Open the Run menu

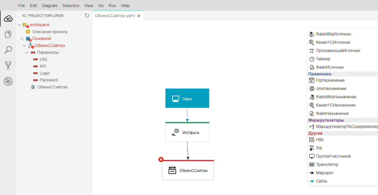coord(112,6)
